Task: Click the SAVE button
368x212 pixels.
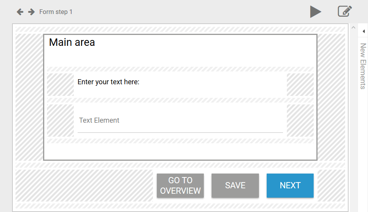Action: point(235,186)
